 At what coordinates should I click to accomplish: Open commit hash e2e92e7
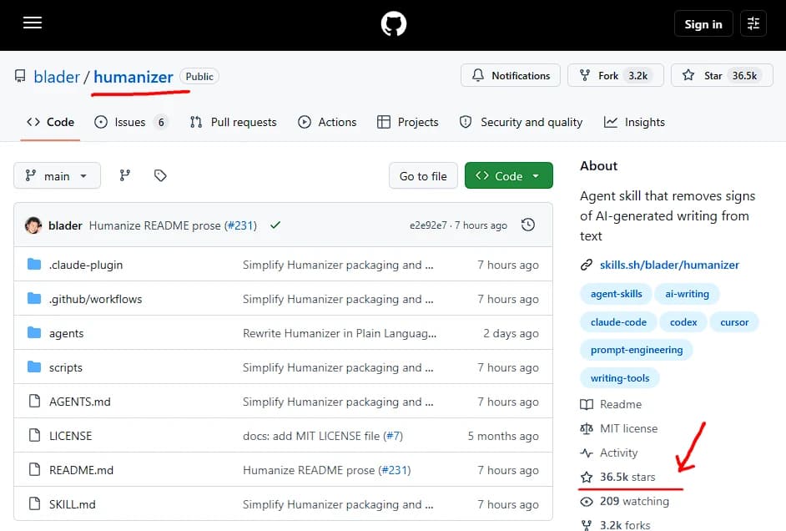pos(428,225)
